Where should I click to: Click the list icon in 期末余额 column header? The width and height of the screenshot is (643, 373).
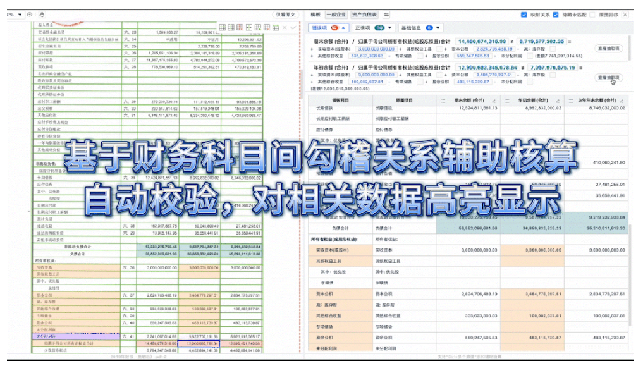[x=443, y=101]
